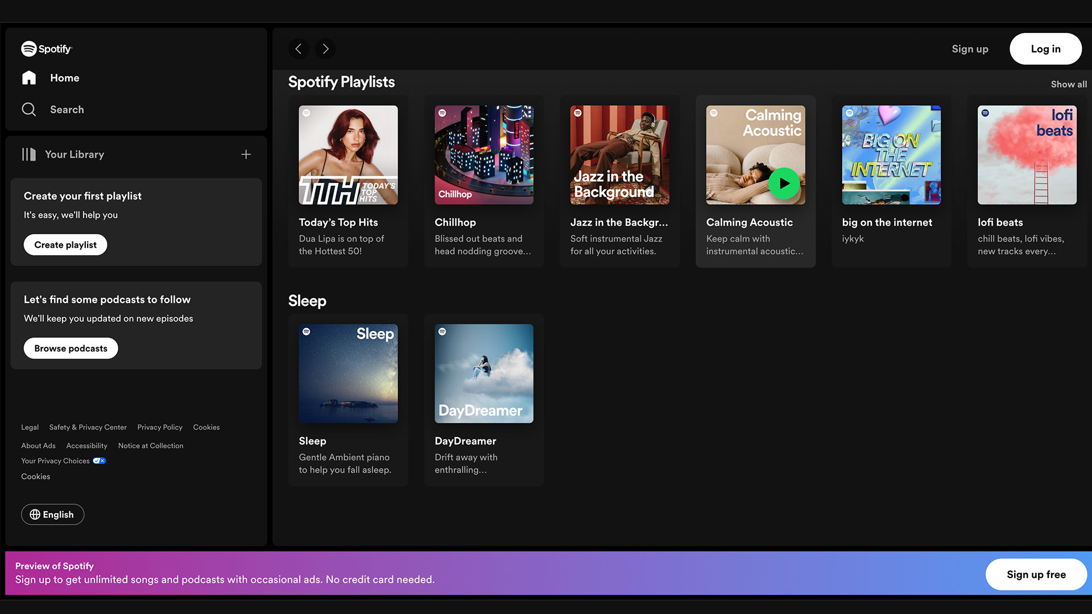Viewport: 1092px width, 614px height.
Task: Select Home in the sidebar menu
Action: tap(64, 78)
